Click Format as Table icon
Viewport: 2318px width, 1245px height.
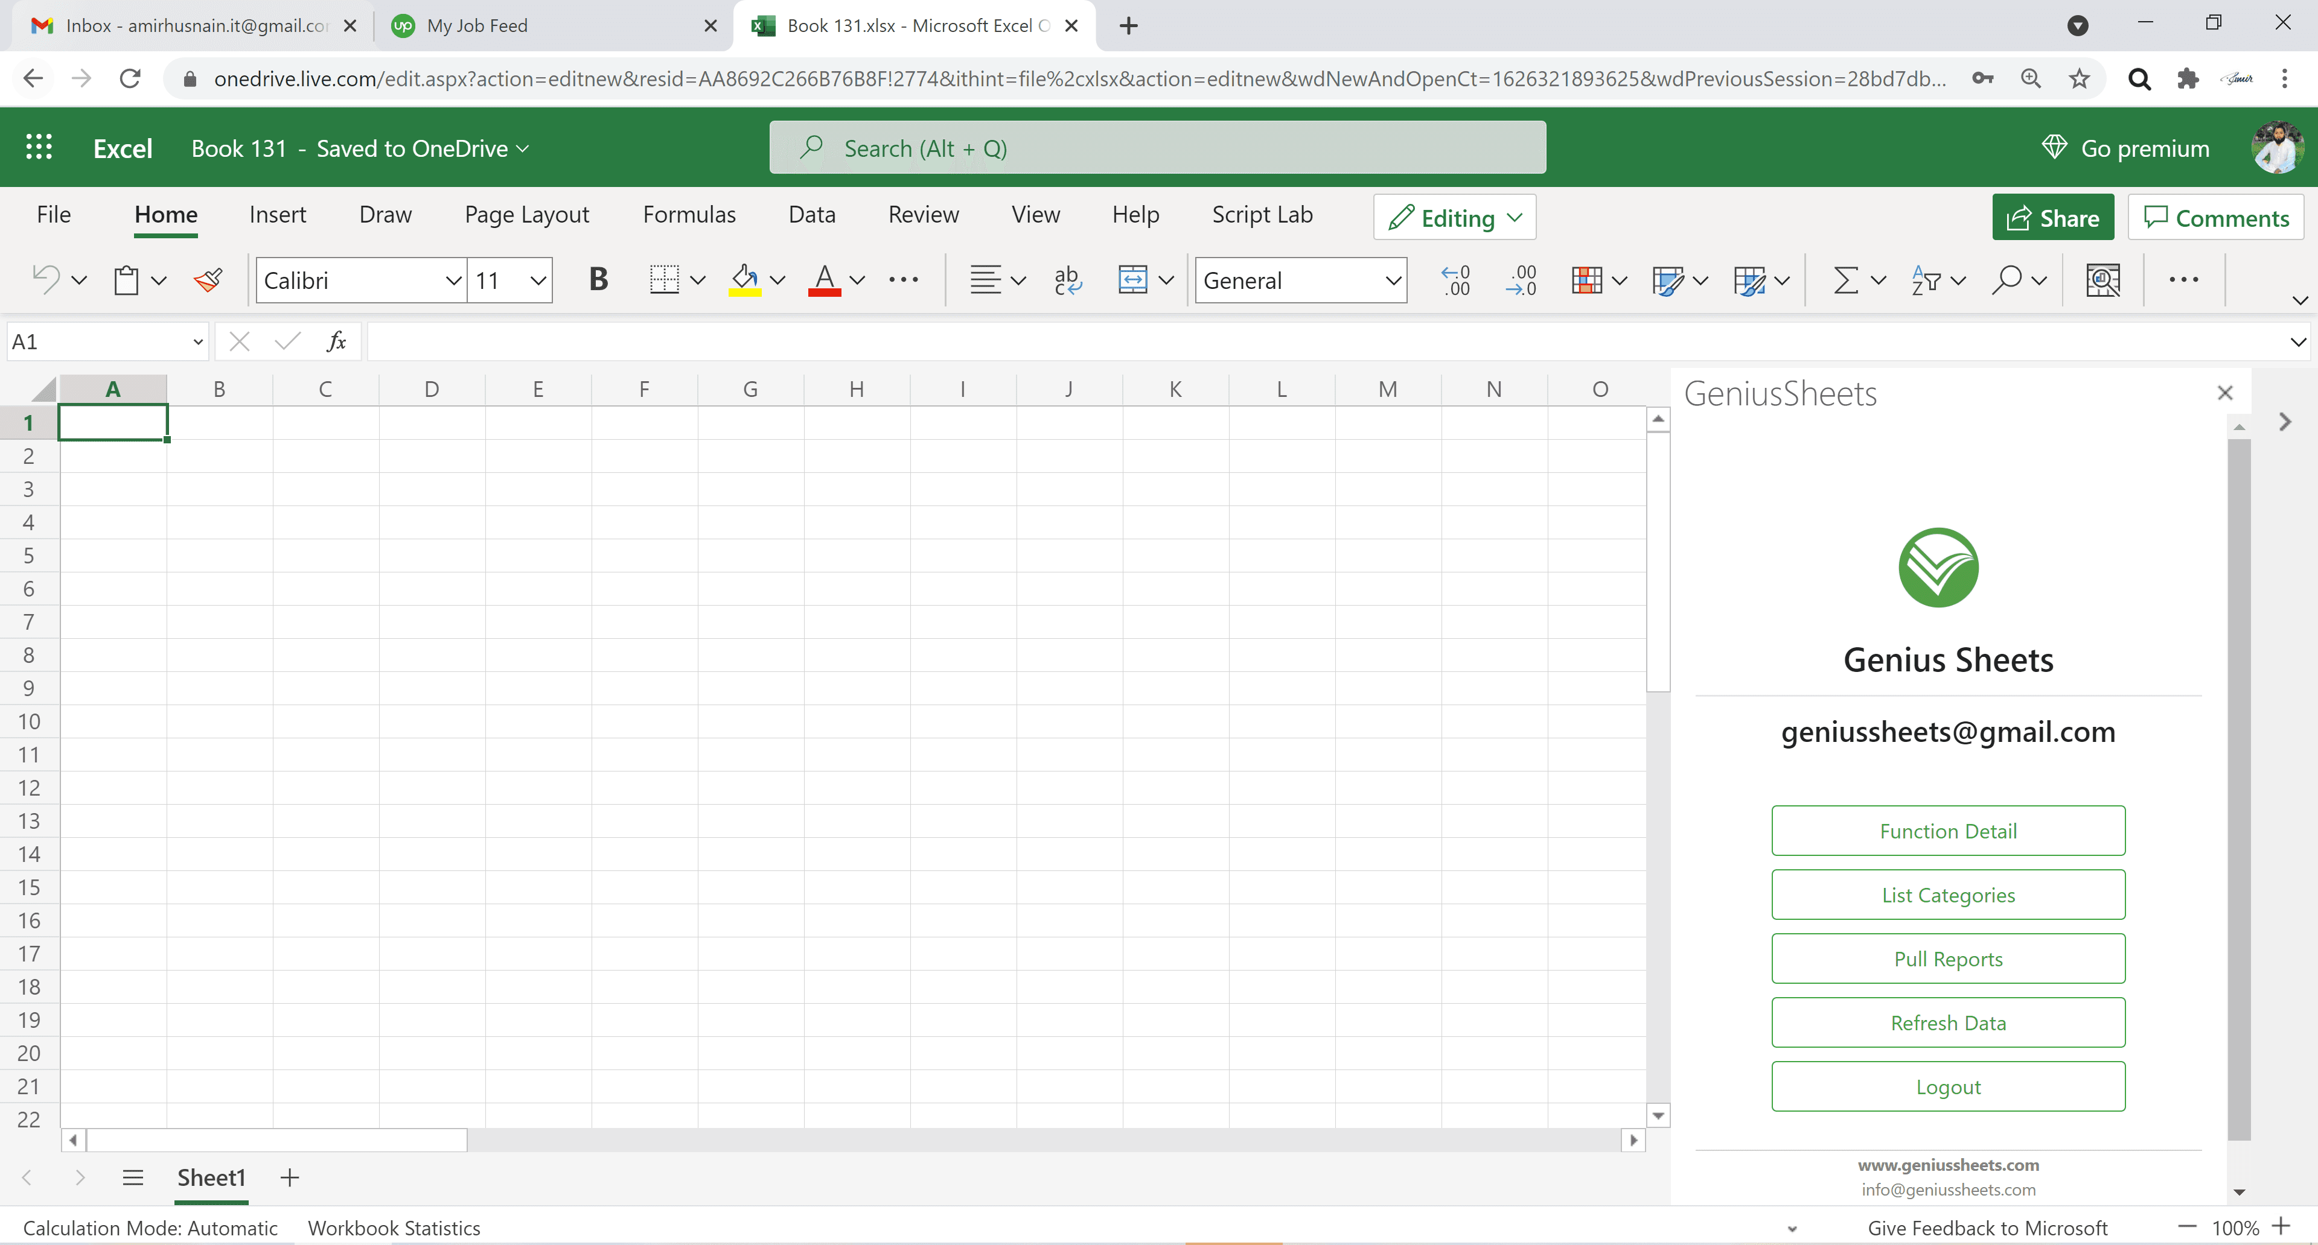(x=1667, y=280)
